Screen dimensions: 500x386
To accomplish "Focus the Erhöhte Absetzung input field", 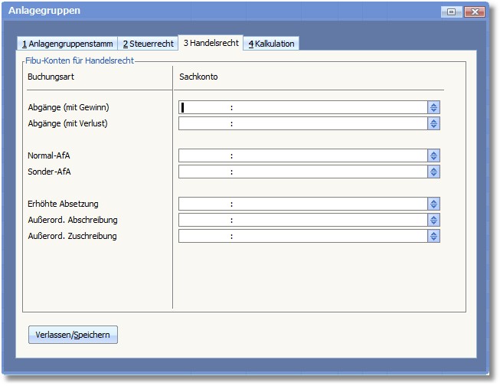I will 302,204.
